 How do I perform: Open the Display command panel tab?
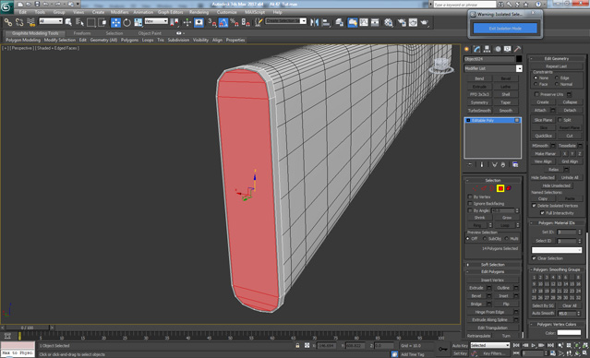[x=508, y=49]
